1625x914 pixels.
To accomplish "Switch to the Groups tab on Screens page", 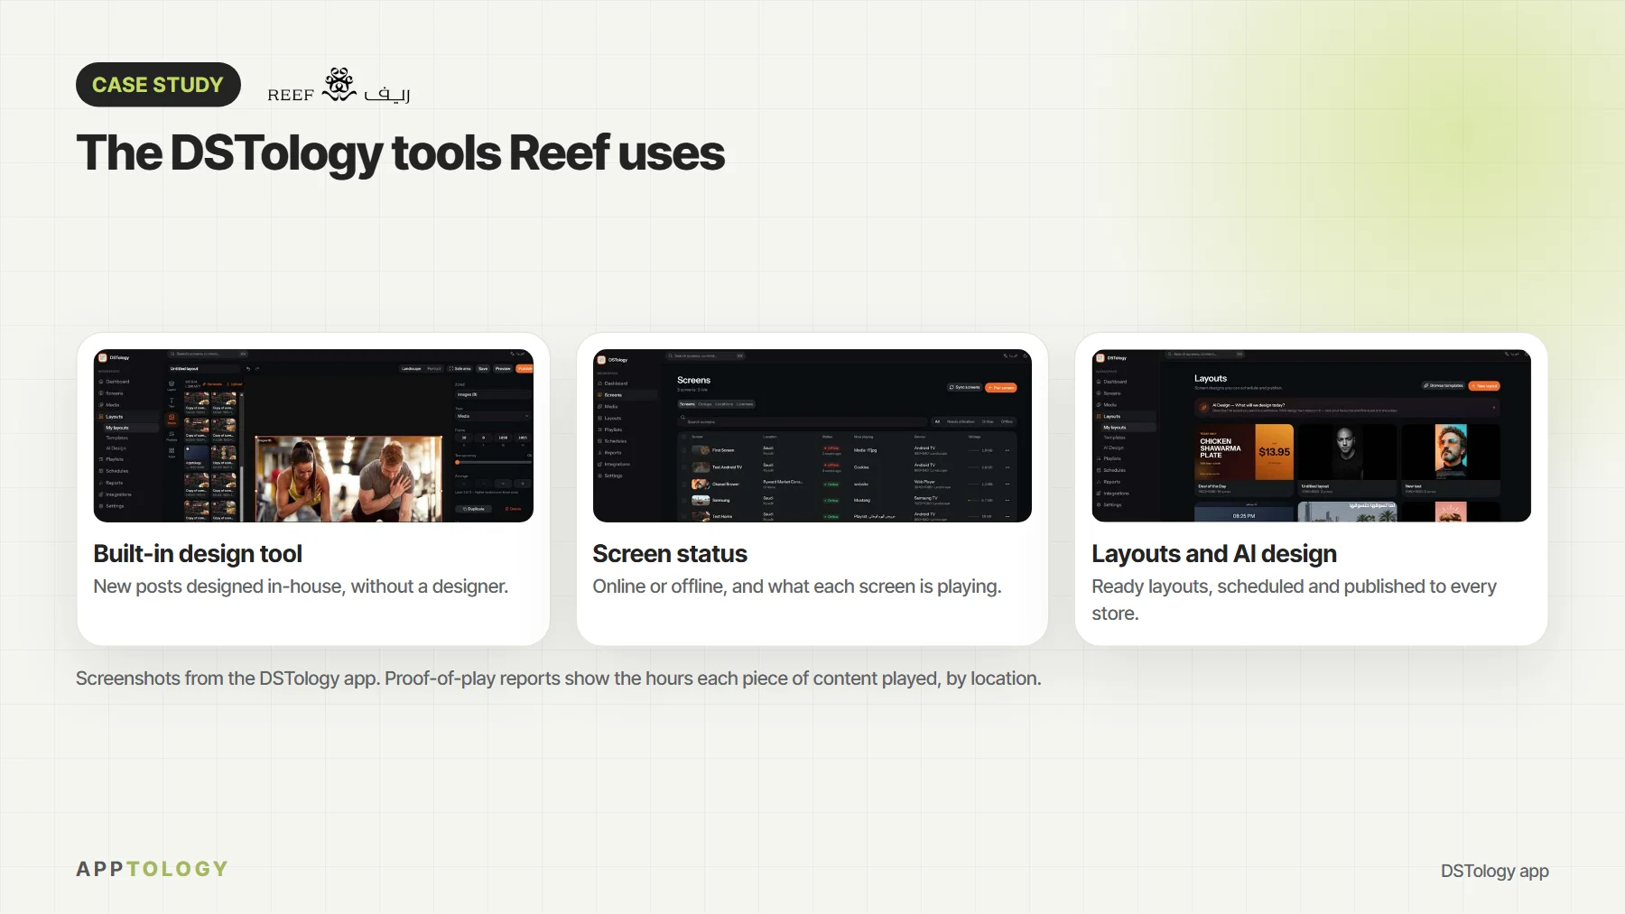I will tap(705, 404).
